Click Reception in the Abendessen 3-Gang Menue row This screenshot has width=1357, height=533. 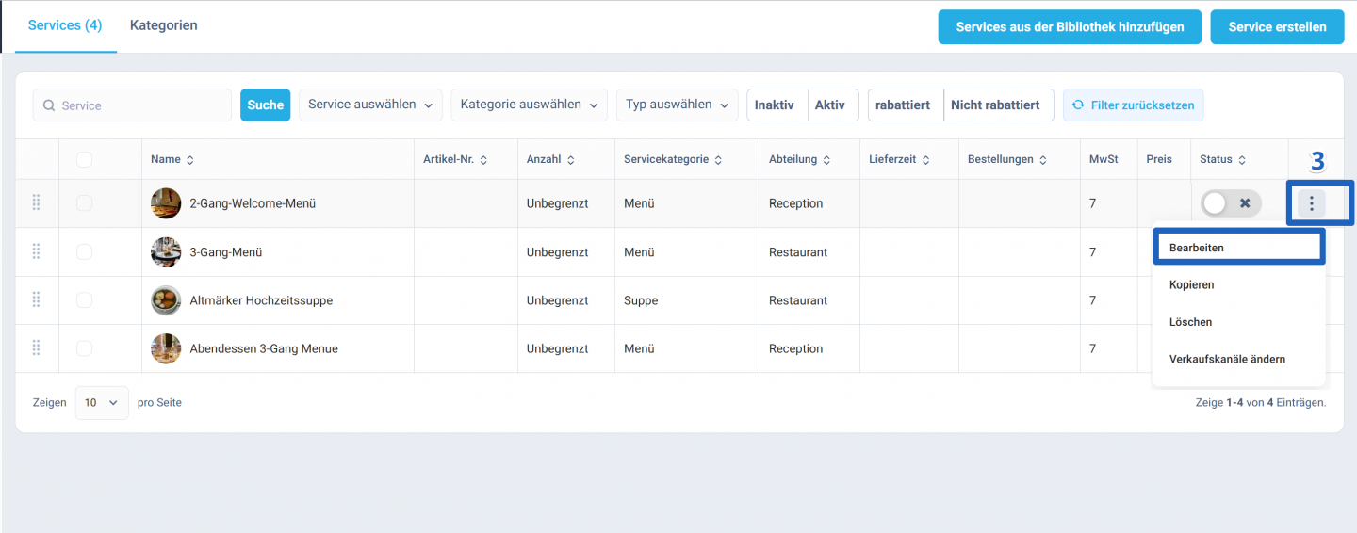click(x=796, y=348)
